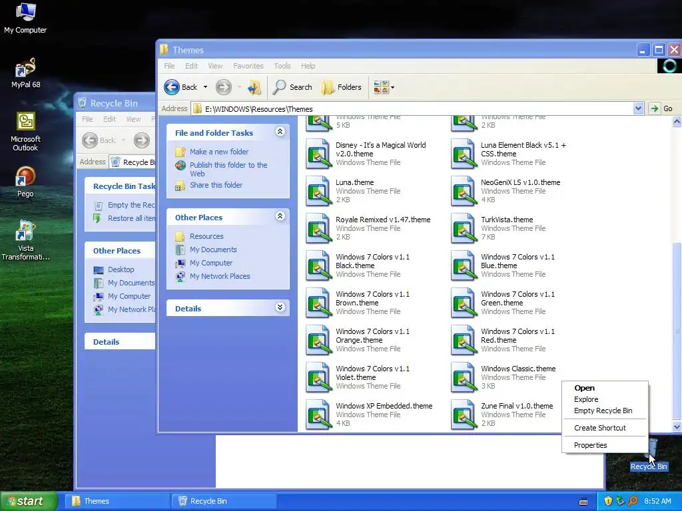The width and height of the screenshot is (682, 511).
Task: Click the security shield tray icon
Action: coord(607,501)
